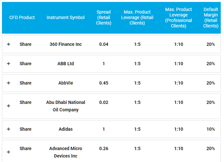Select Abu Dhabi National Oil Company name
Screen dimensions: 224x162
[x=66, y=106]
